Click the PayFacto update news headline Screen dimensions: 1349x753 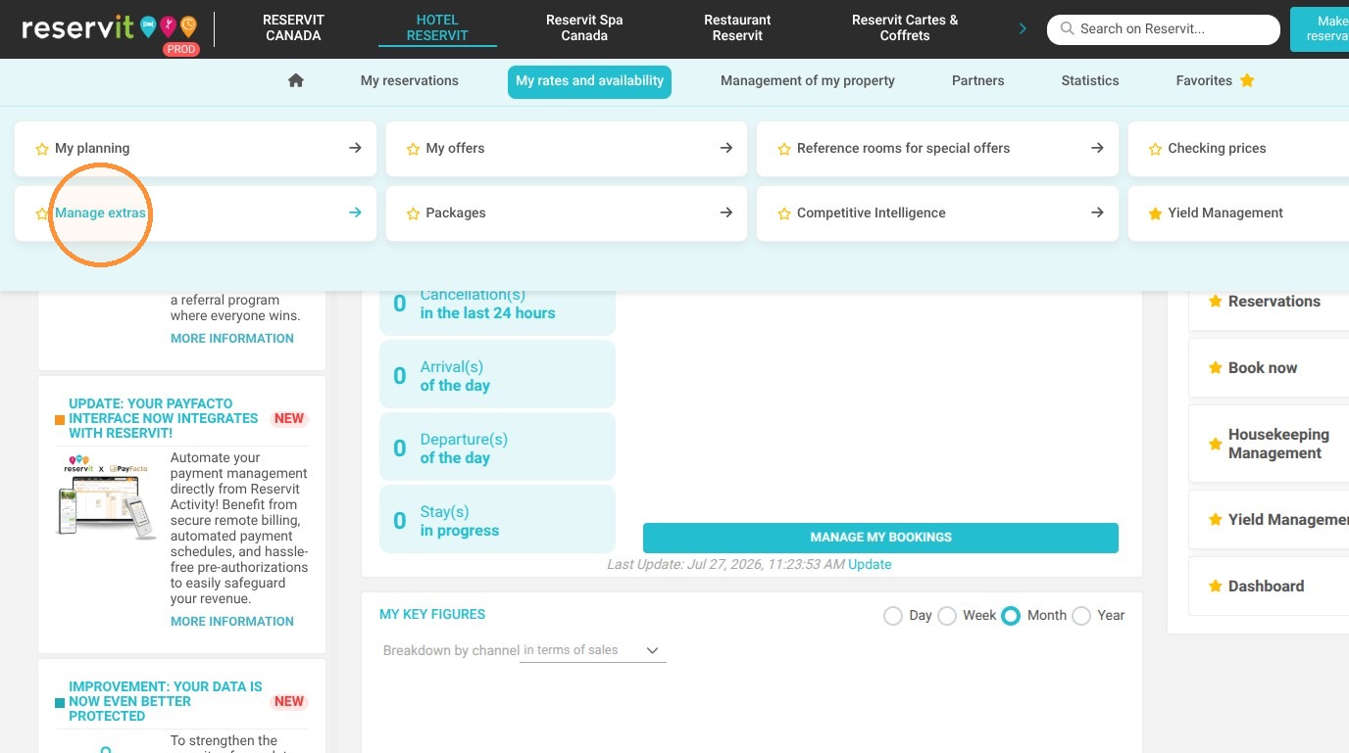point(163,418)
